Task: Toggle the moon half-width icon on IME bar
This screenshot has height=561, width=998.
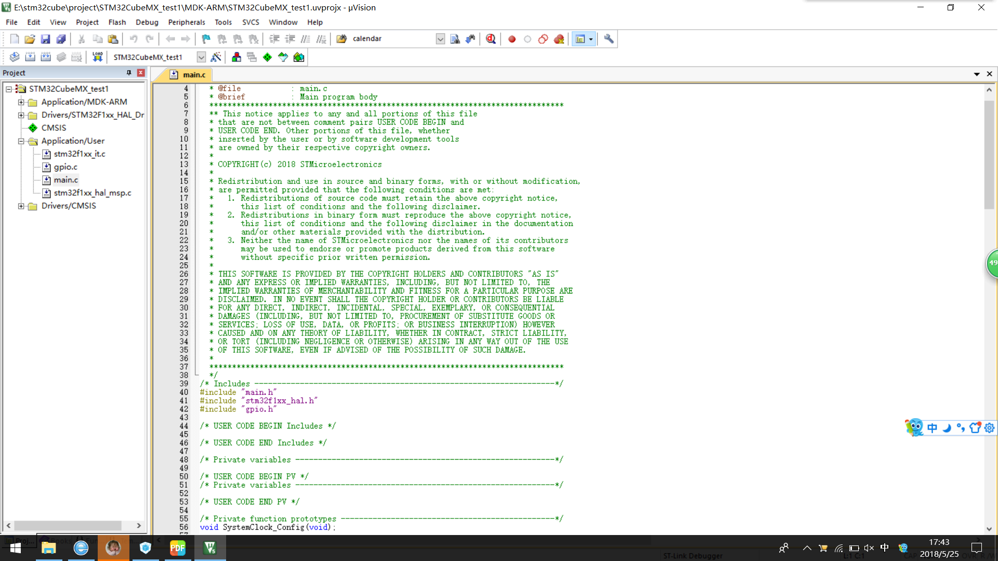Action: pos(947,428)
